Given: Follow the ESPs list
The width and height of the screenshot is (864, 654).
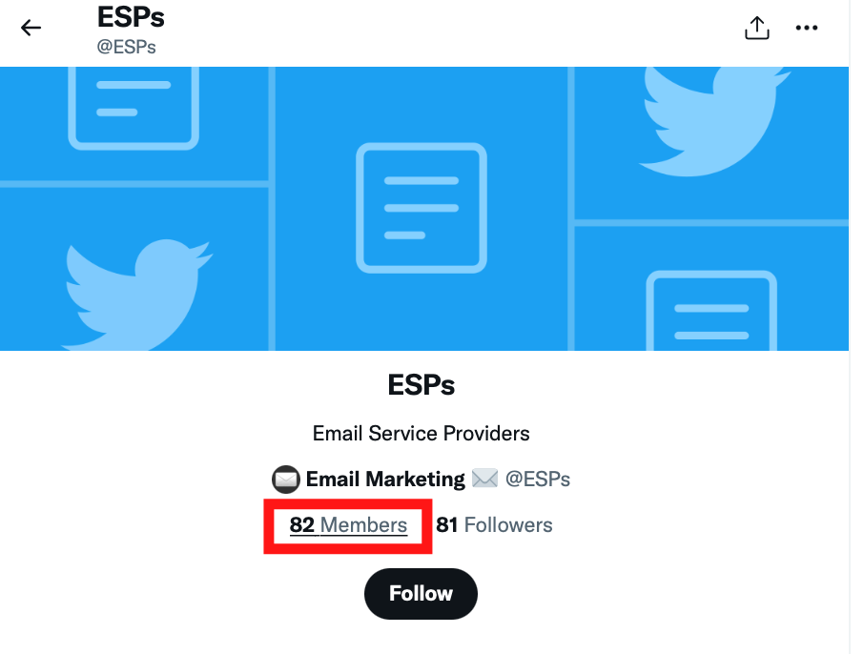Looking at the screenshot, I should tap(421, 593).
